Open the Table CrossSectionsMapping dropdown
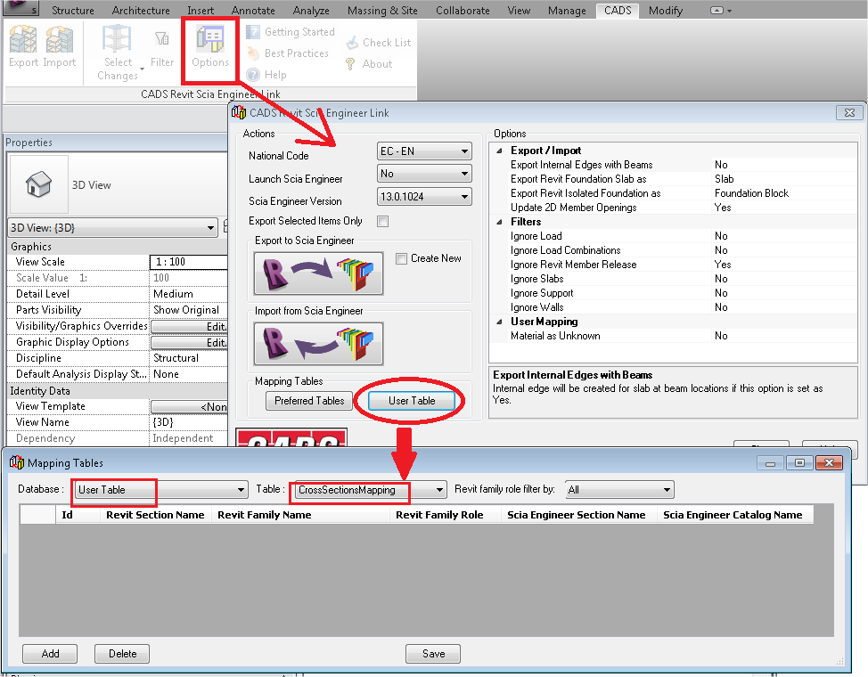The height and width of the screenshot is (677, 868). coord(369,490)
